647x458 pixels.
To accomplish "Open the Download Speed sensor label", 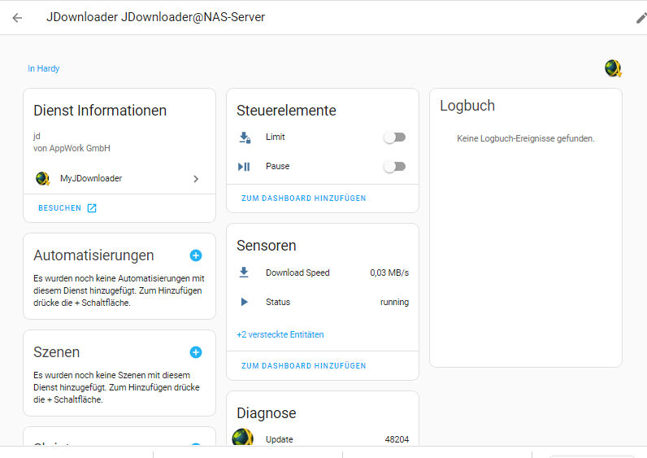I will (297, 273).
